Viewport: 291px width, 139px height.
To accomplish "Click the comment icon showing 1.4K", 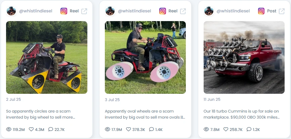I will click(152, 129).
